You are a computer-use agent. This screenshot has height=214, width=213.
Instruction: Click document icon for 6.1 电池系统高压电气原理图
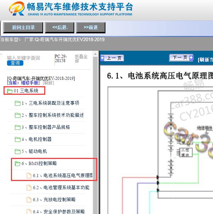[x=29, y=176]
